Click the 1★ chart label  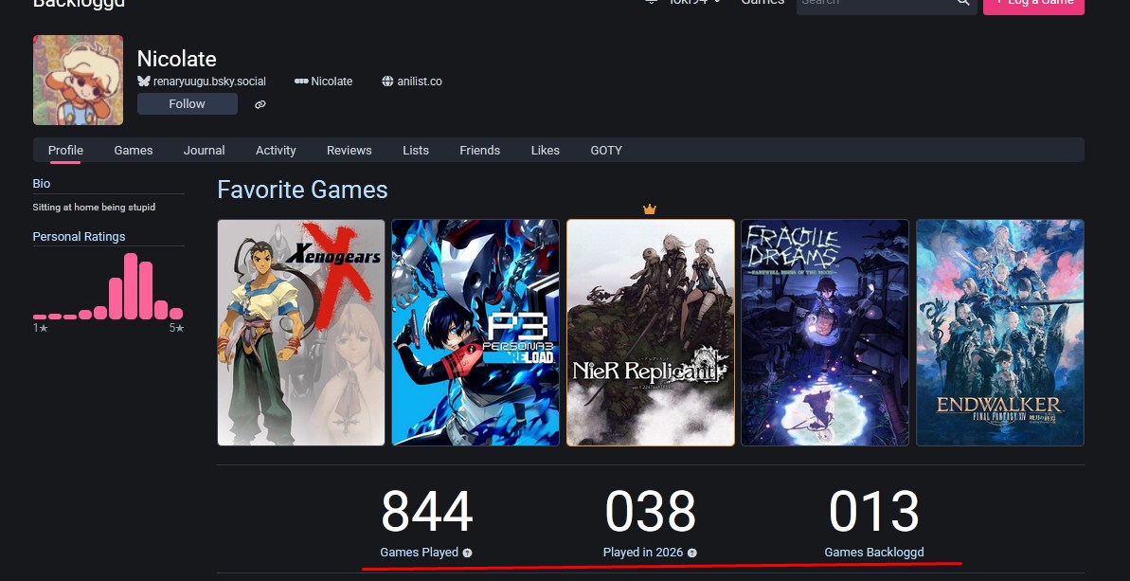pyautogui.click(x=41, y=328)
